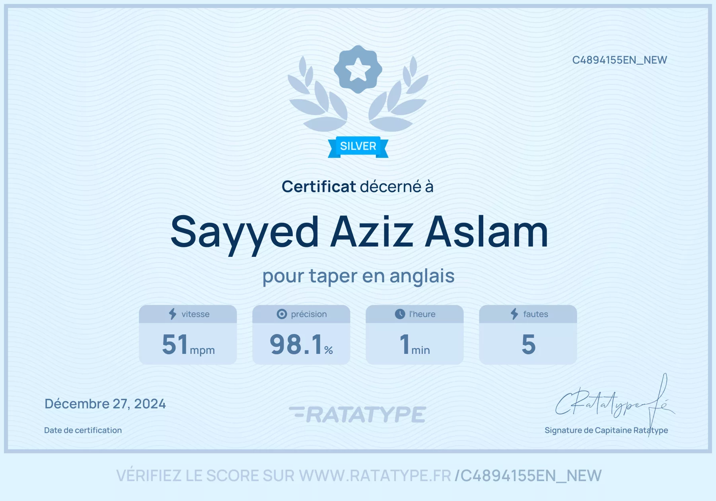The height and width of the screenshot is (501, 716).
Task: Click the lightning bolt icon beside vitesse
Action: [173, 314]
